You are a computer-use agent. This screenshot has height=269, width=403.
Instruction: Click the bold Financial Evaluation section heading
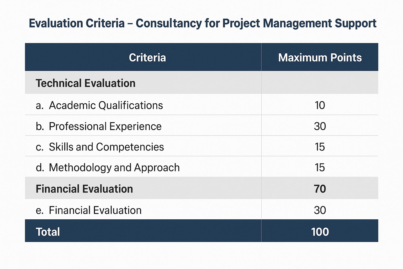click(84, 189)
